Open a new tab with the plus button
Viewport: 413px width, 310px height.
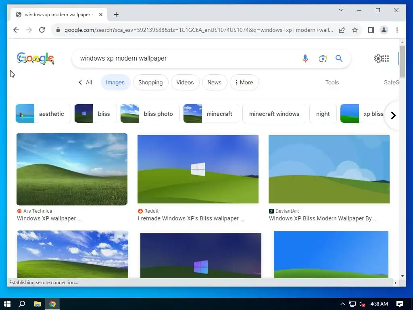pos(116,15)
